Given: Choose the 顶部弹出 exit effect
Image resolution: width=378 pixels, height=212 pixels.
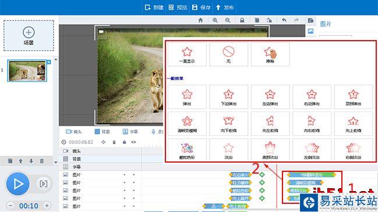Looking at the screenshot, I should 354,97.
